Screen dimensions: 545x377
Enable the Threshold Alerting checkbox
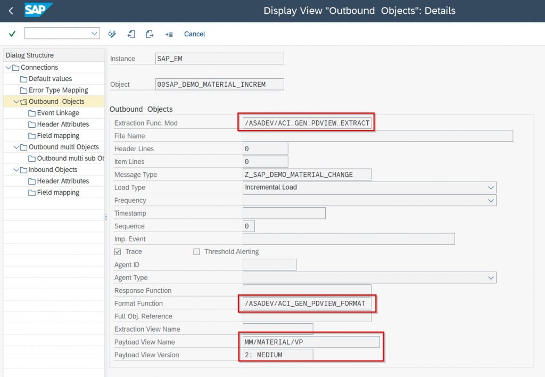pyautogui.click(x=197, y=252)
